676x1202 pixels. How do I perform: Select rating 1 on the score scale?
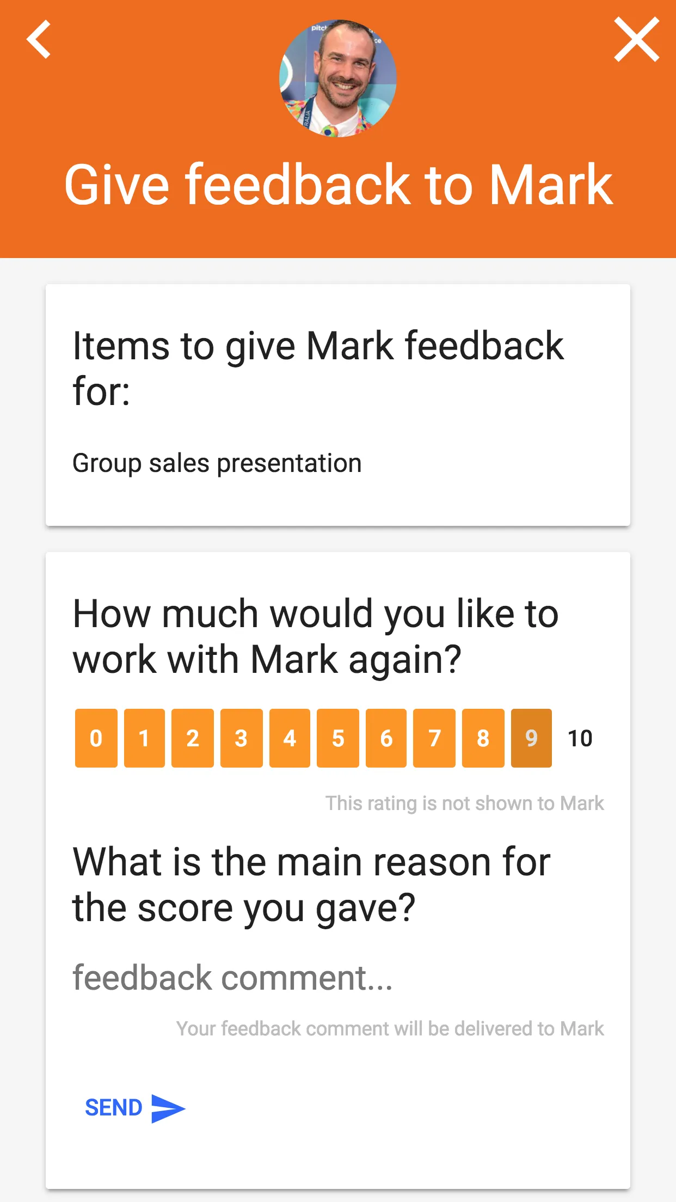144,738
